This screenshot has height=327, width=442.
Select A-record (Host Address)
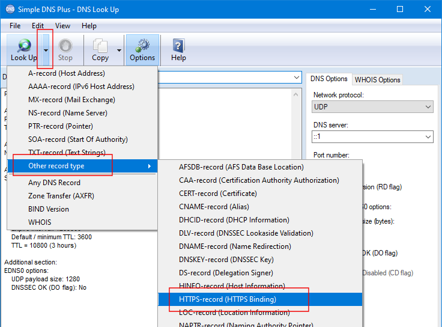[82, 73]
